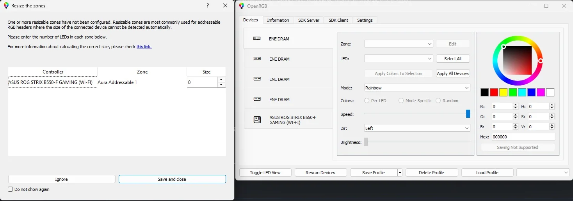Screen dimensions: 573x201
Task: Pick the magenta color swatch
Action: coord(541,93)
